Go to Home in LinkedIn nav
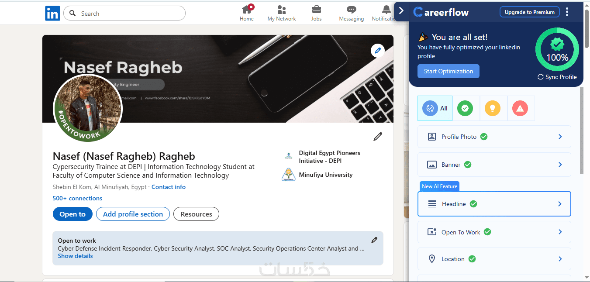Image resolution: width=590 pixels, height=282 pixels. pos(247,14)
